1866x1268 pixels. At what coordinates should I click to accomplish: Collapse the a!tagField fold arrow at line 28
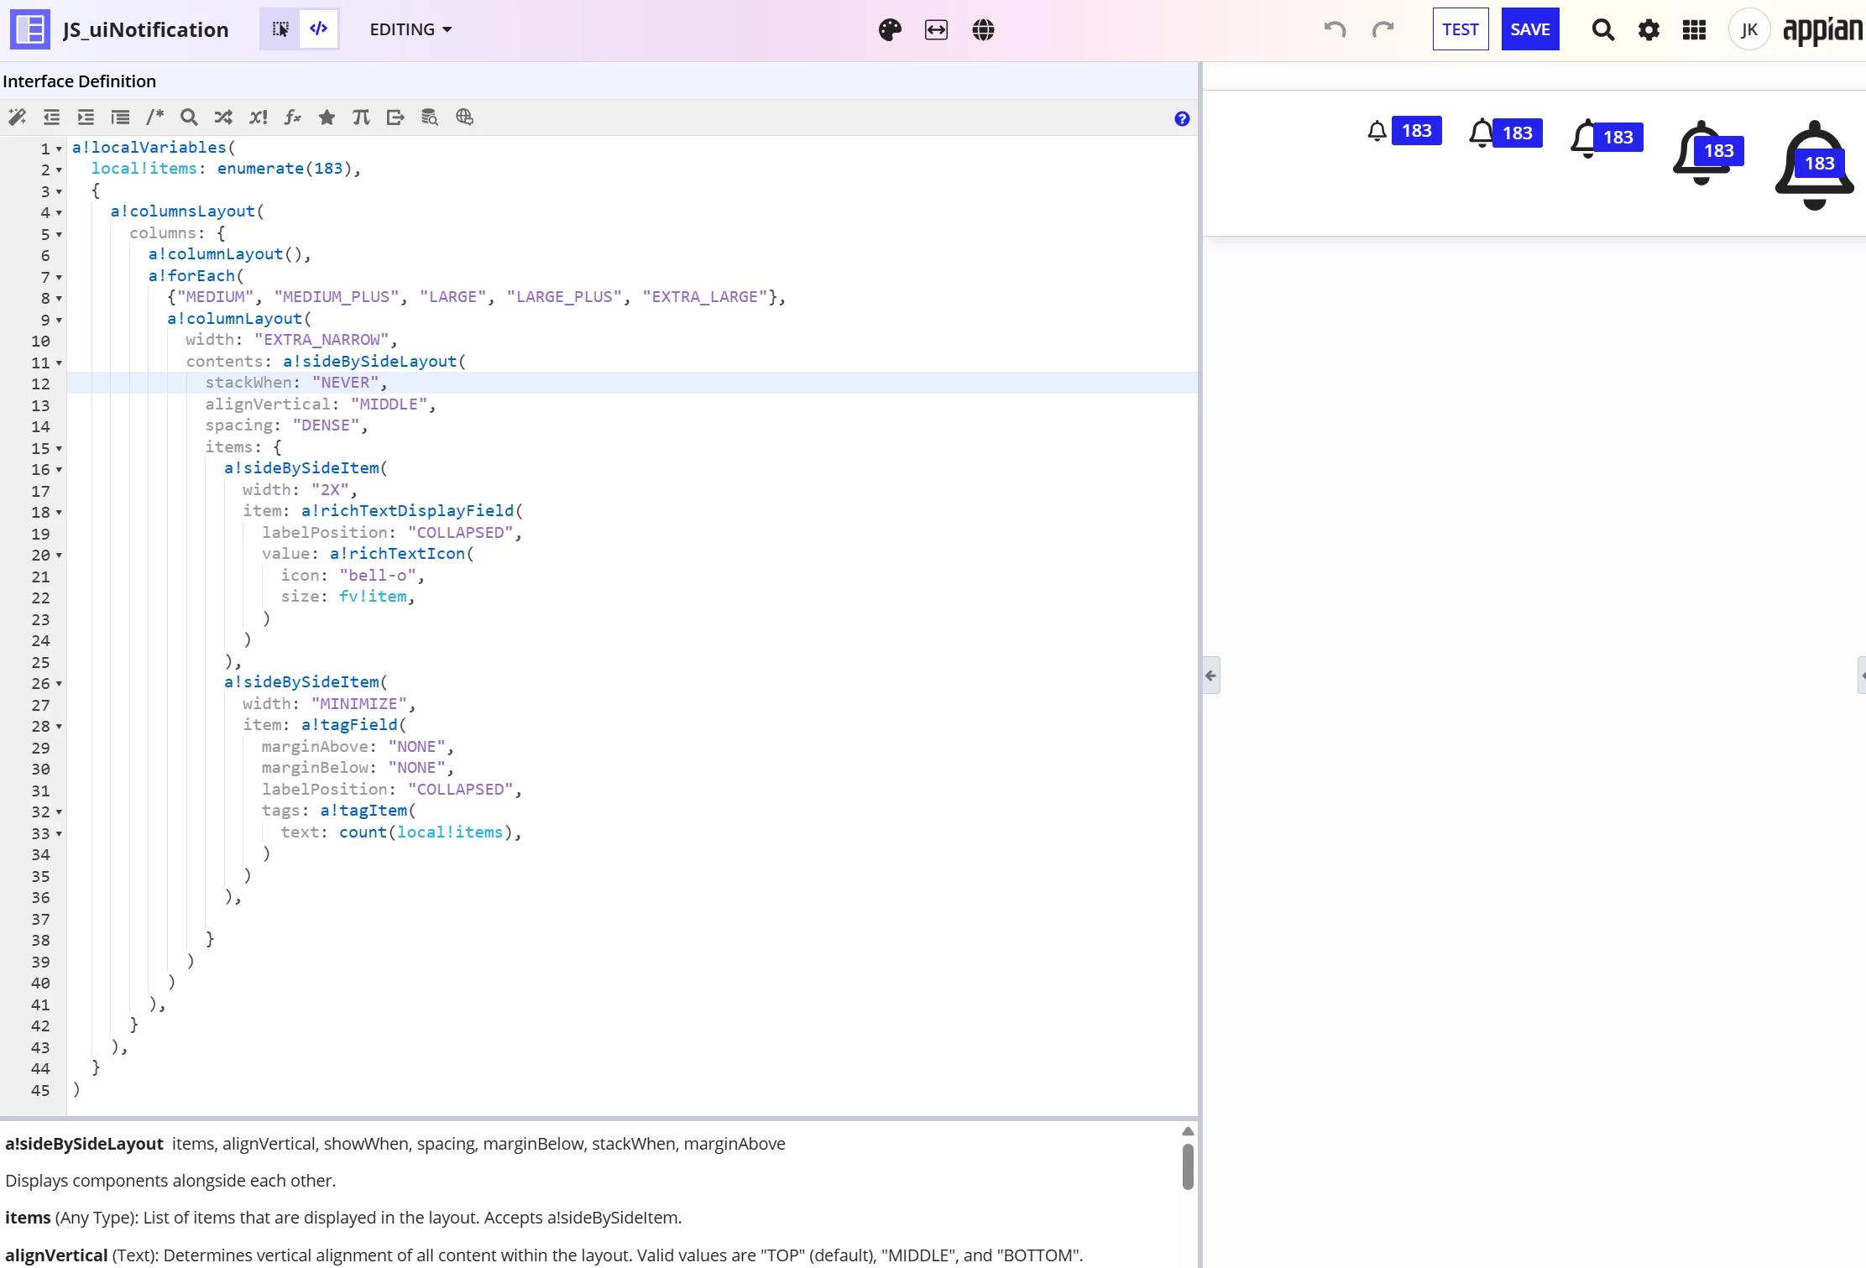click(59, 727)
